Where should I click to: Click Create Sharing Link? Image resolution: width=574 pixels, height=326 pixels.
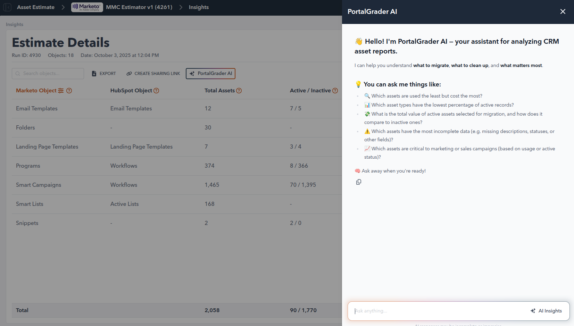(153, 74)
